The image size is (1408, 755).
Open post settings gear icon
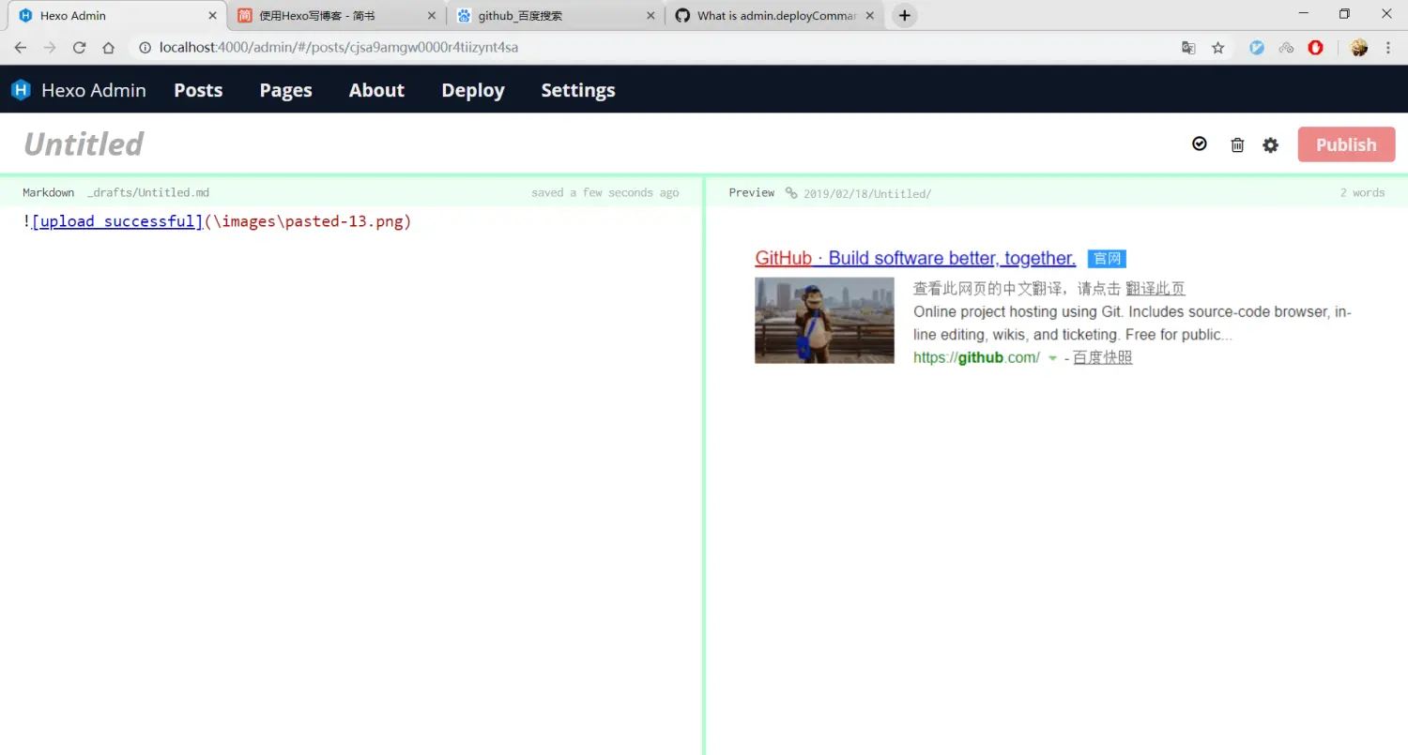coord(1270,144)
